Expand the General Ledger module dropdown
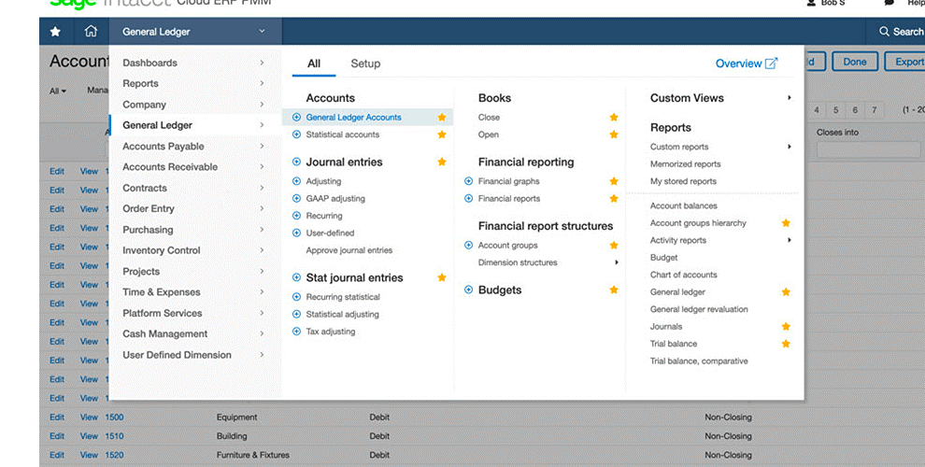Image resolution: width=925 pixels, height=467 pixels. pyautogui.click(x=262, y=31)
